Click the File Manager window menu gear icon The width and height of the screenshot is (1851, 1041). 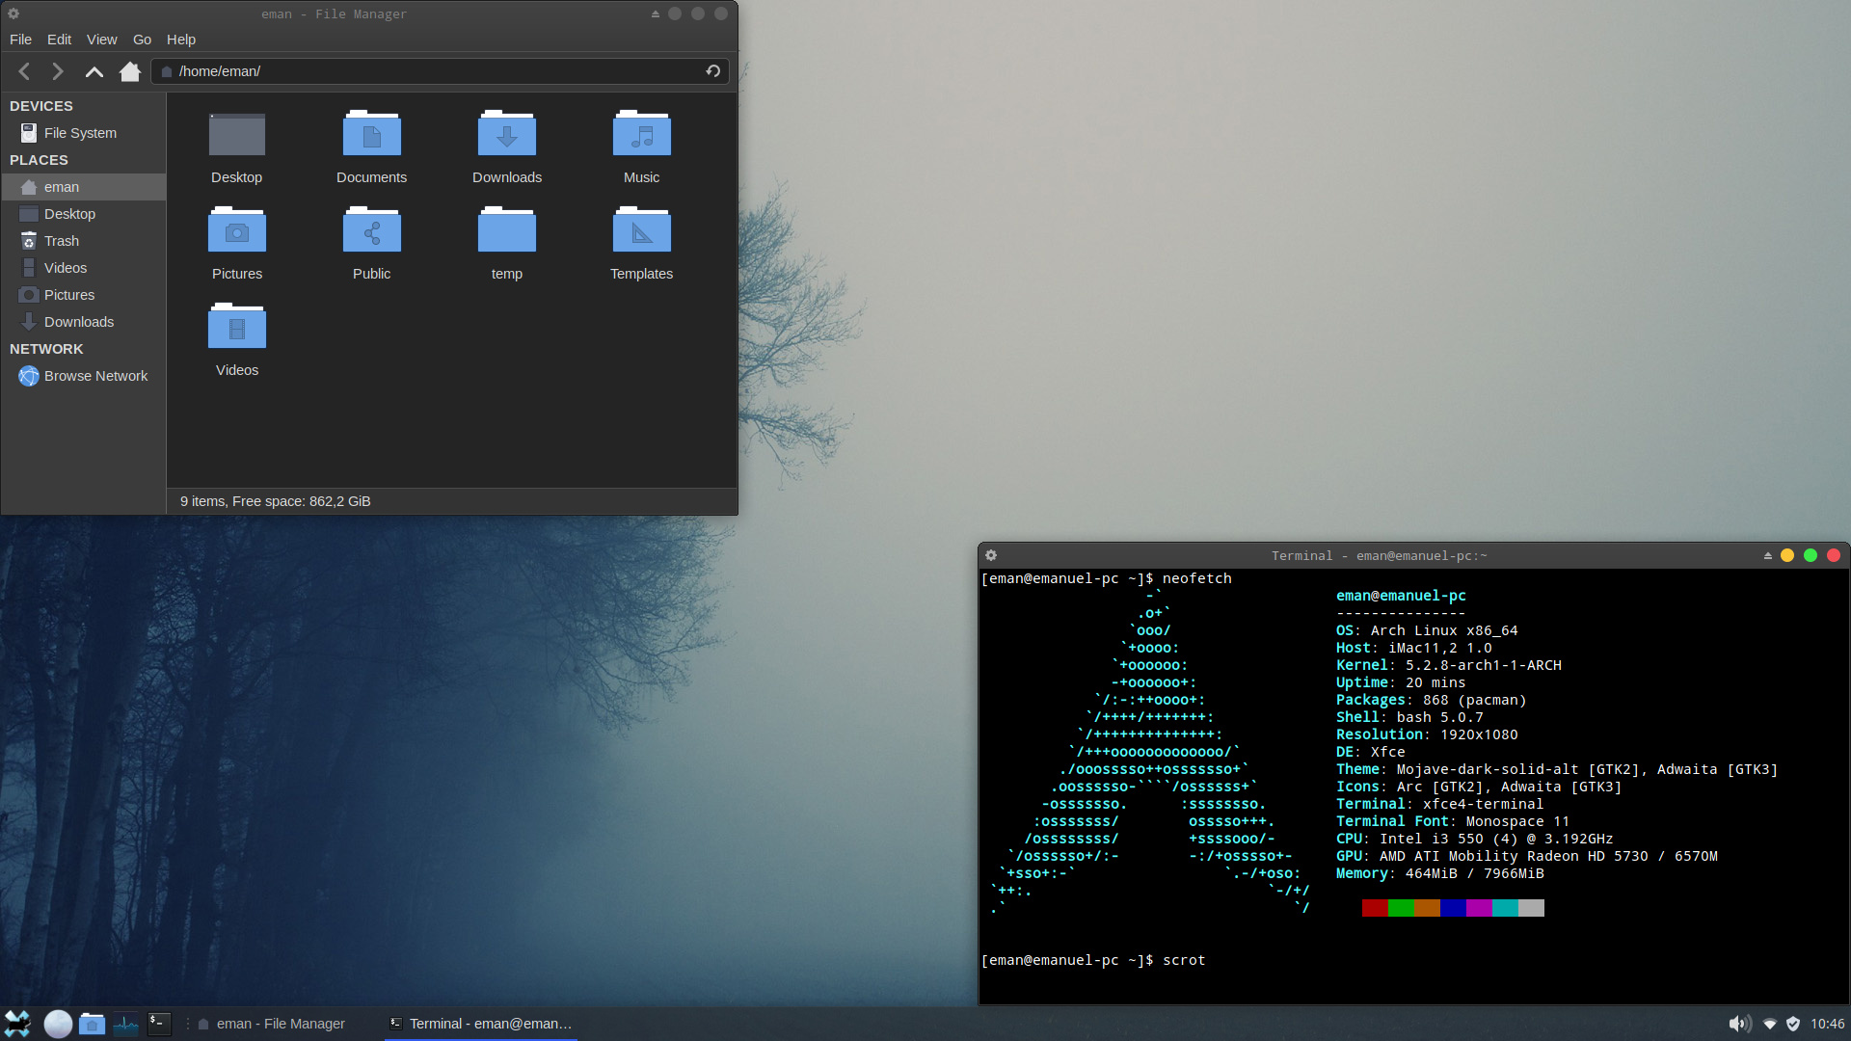(13, 13)
